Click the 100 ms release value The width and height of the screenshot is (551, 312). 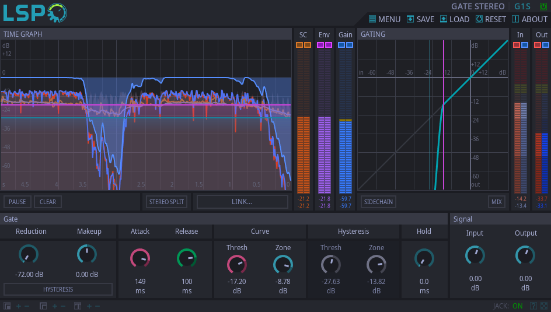point(187,286)
